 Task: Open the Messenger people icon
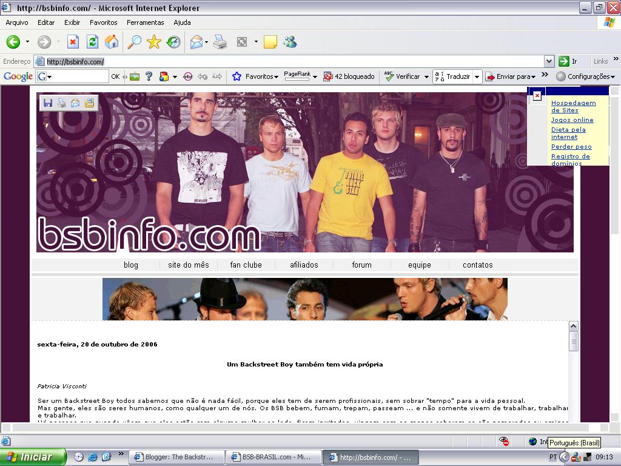290,42
